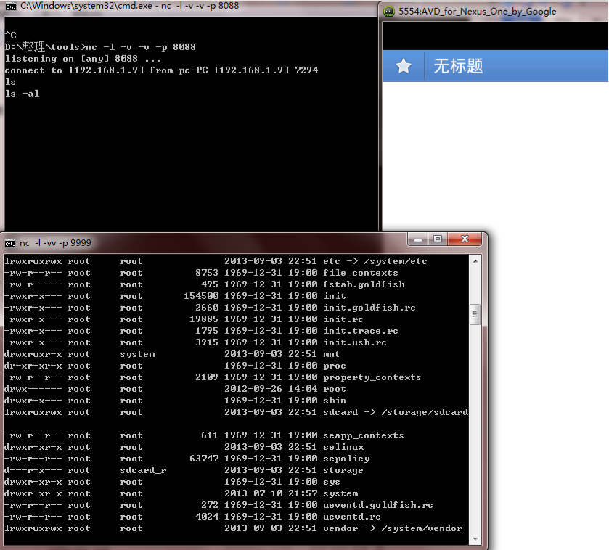Screen dimensions: 609x550
Task: Click the permissions 'drwxrwxr-x' on the mnt row
Action: [33, 354]
